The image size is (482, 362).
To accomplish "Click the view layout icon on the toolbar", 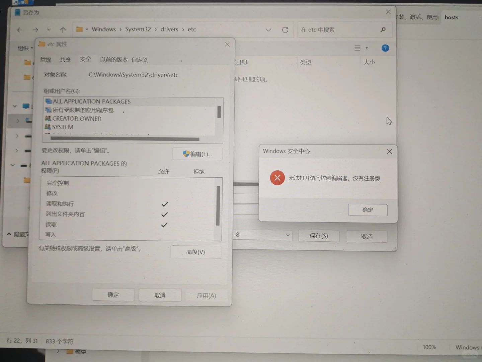I will click(358, 48).
